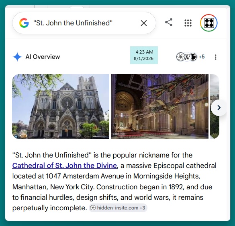
Task: Advance image carousel with right chevron
Action: (219, 108)
